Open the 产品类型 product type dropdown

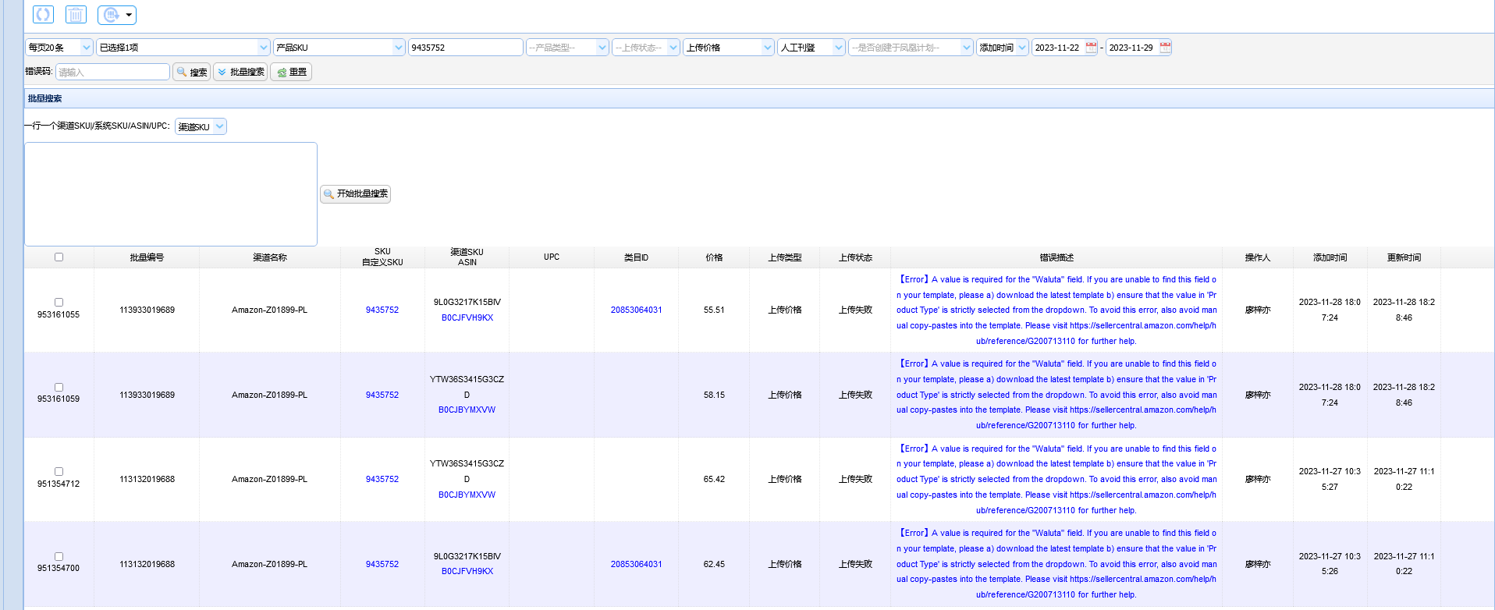click(567, 48)
